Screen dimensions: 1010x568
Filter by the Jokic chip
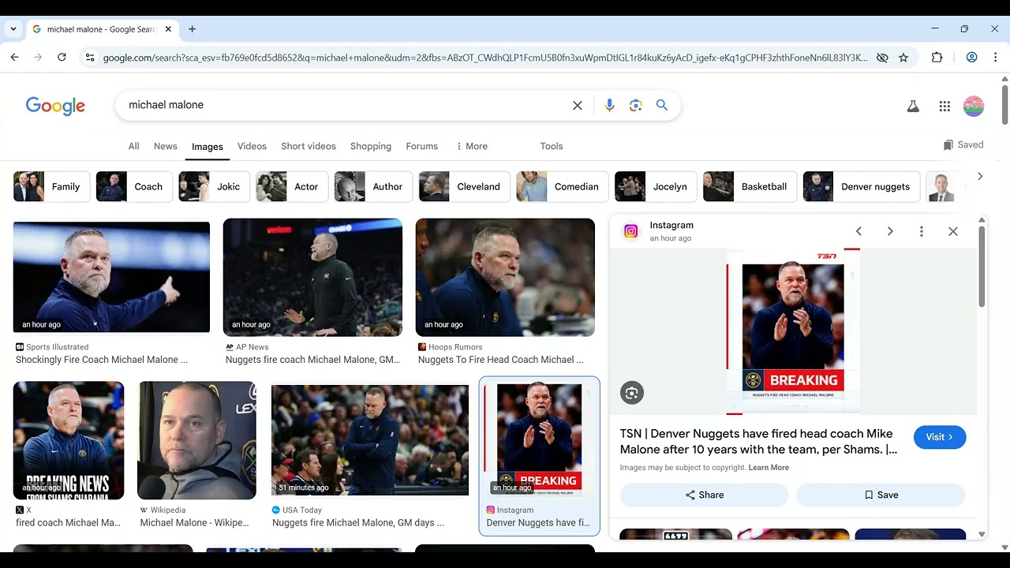[x=214, y=187]
